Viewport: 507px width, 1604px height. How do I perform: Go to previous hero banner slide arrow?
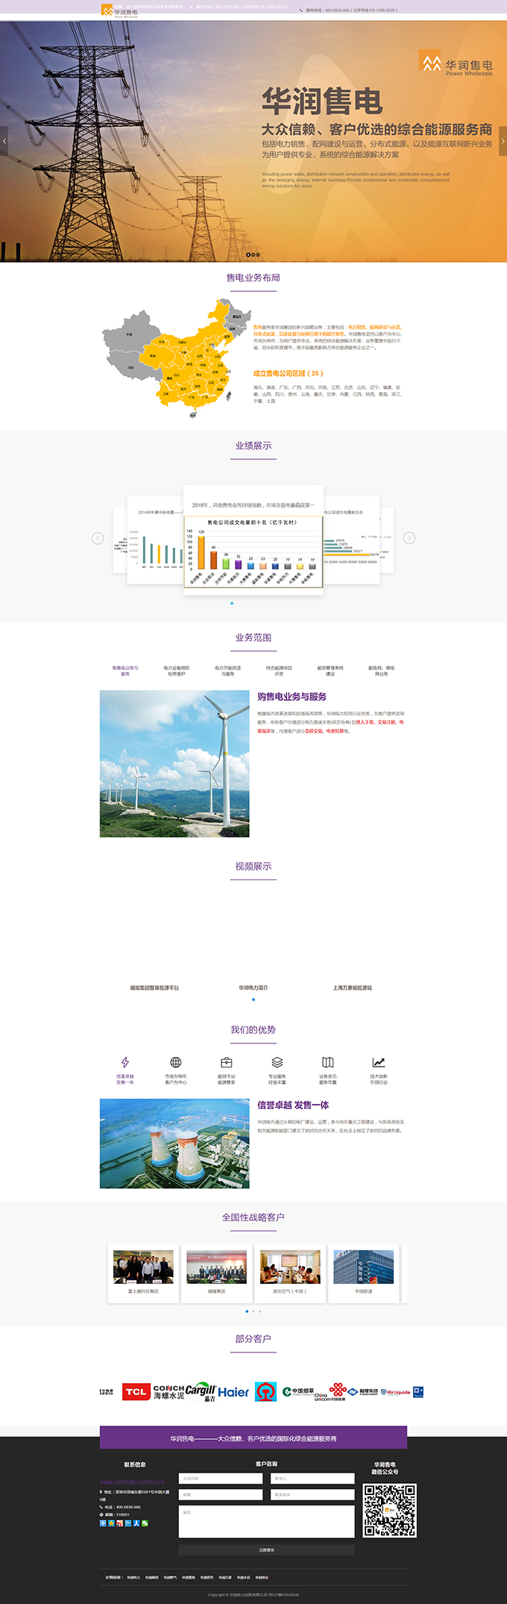(x=4, y=140)
